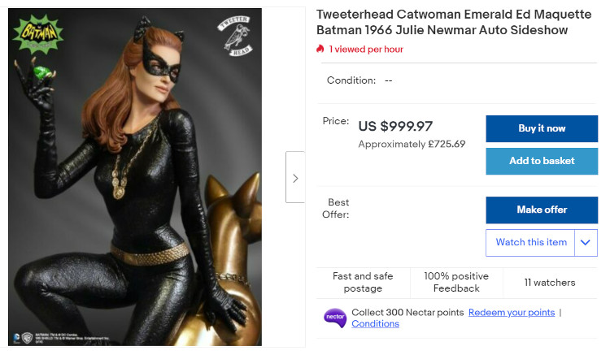Open the Redeem your points link
The width and height of the screenshot is (610, 355).
(512, 313)
